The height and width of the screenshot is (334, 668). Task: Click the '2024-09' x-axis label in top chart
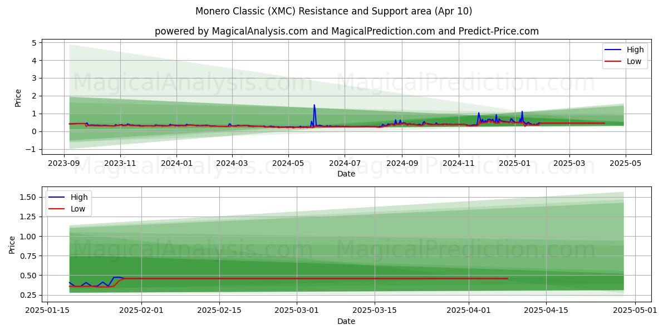click(x=402, y=164)
